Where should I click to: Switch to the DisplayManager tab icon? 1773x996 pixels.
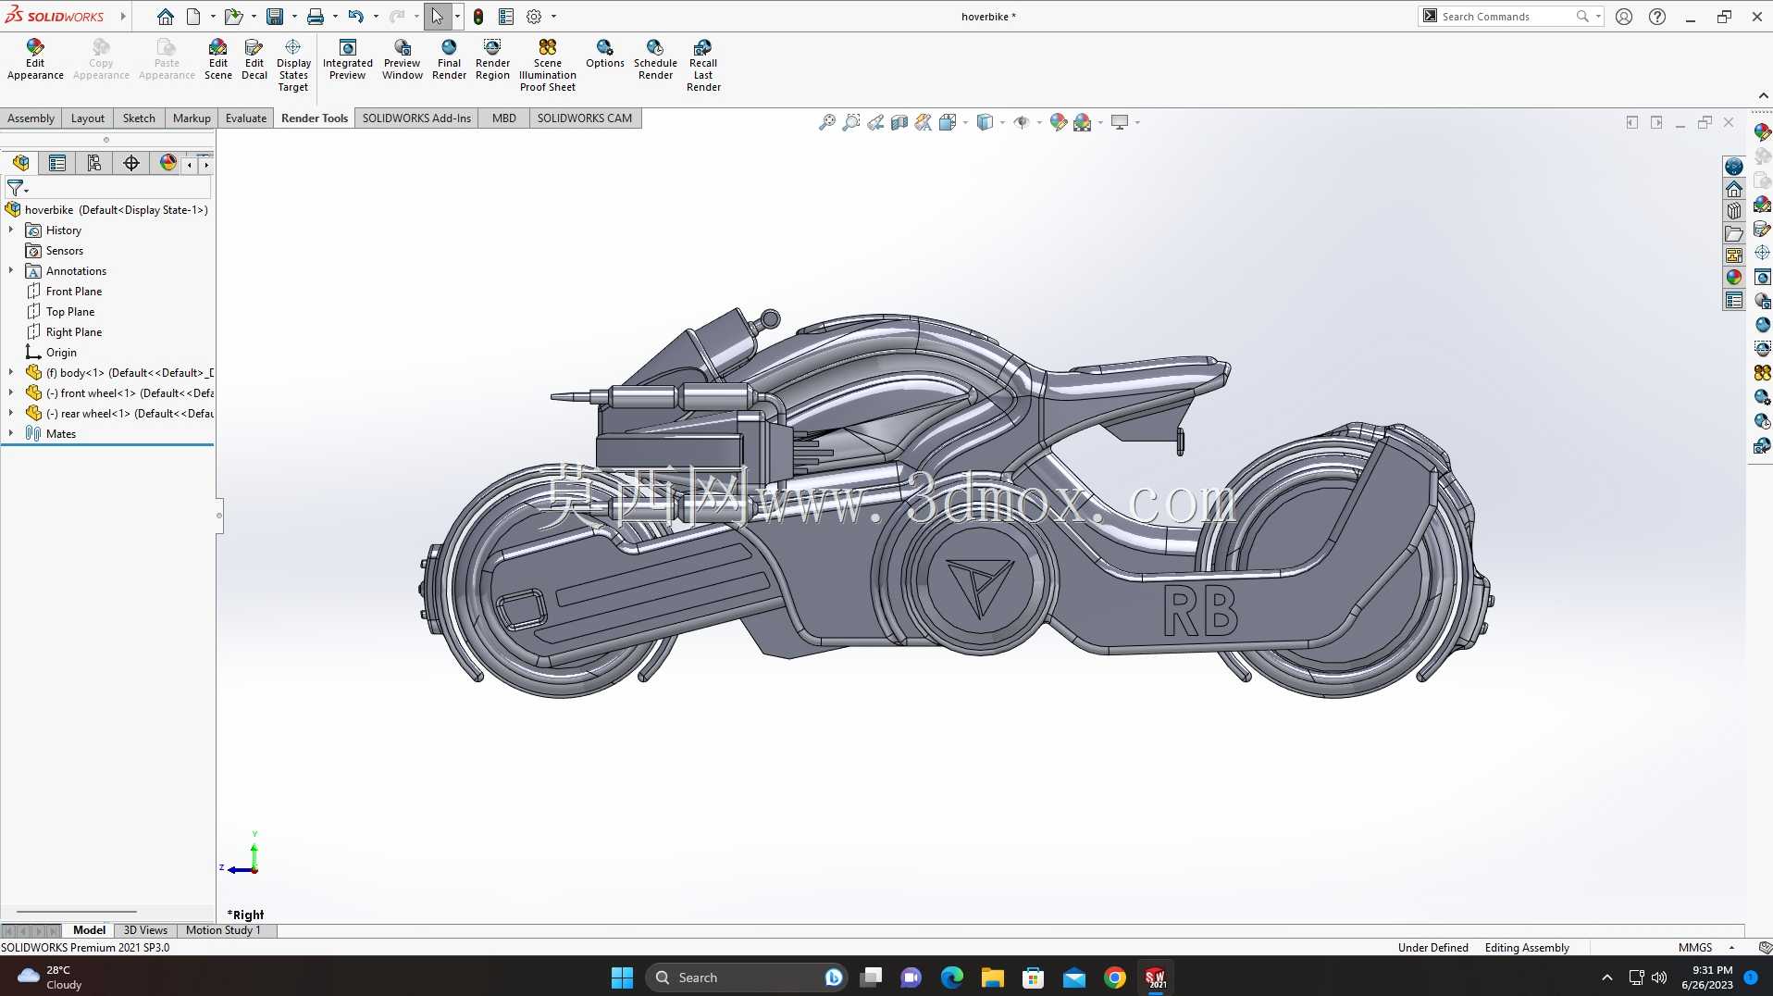(x=167, y=163)
